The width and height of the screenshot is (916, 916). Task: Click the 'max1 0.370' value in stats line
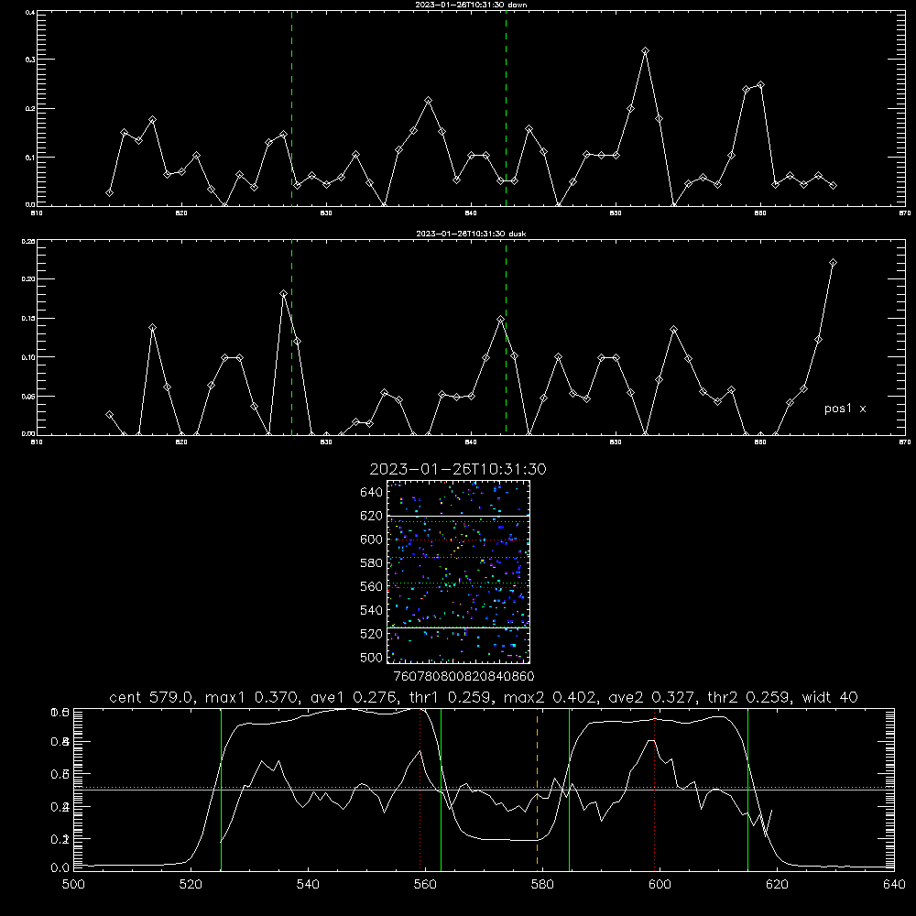(253, 697)
